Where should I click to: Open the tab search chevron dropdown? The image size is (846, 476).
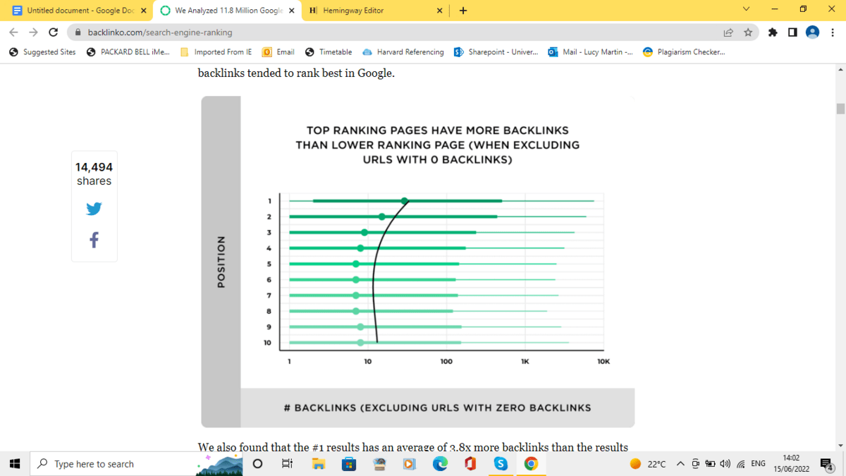tap(745, 10)
